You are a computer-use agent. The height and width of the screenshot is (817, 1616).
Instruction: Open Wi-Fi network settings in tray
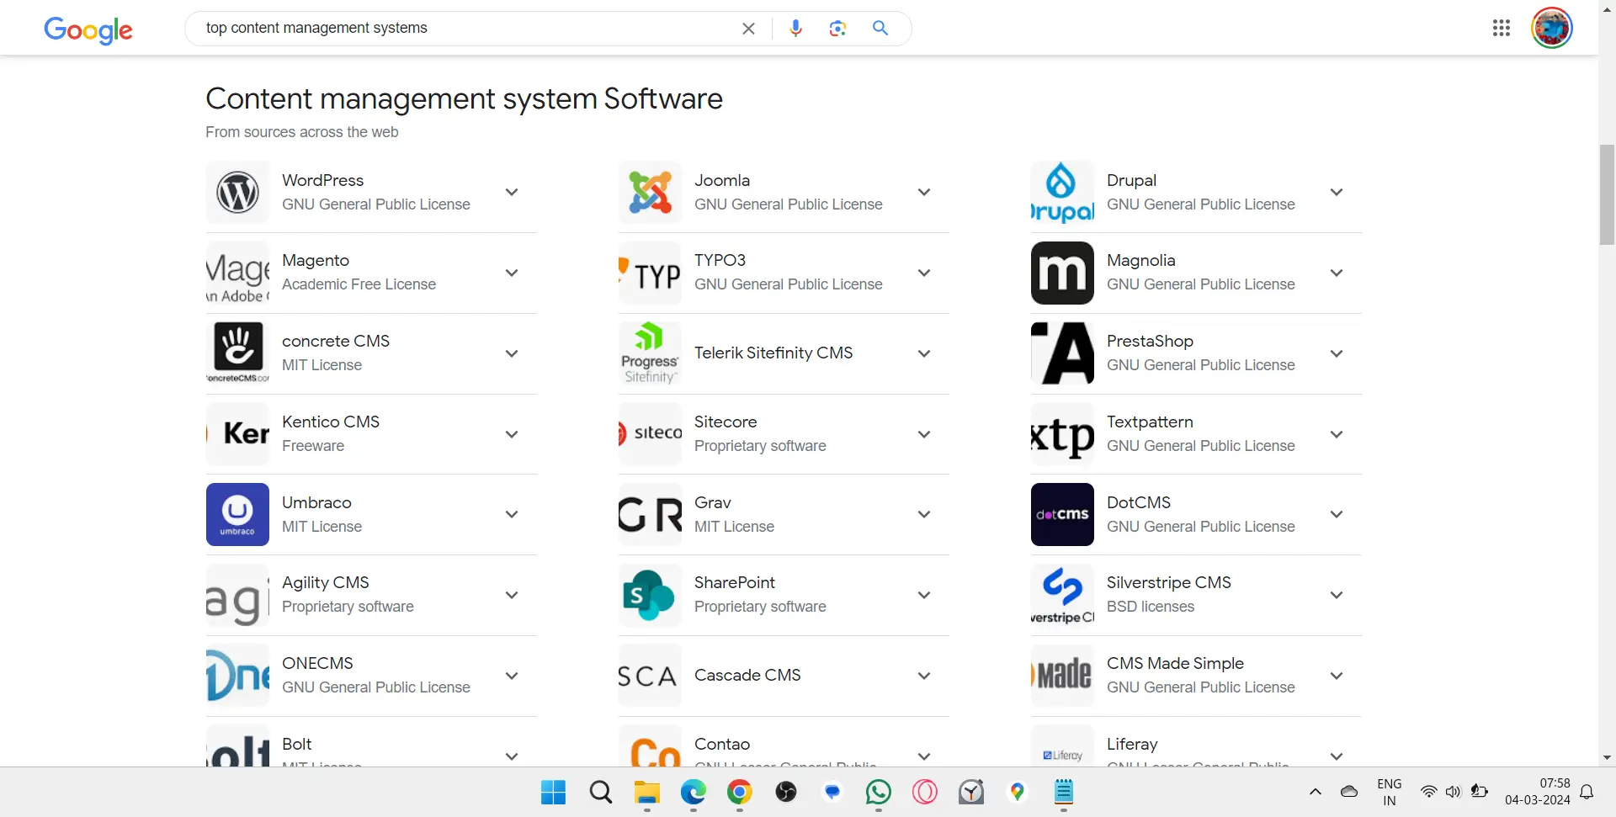(1428, 792)
